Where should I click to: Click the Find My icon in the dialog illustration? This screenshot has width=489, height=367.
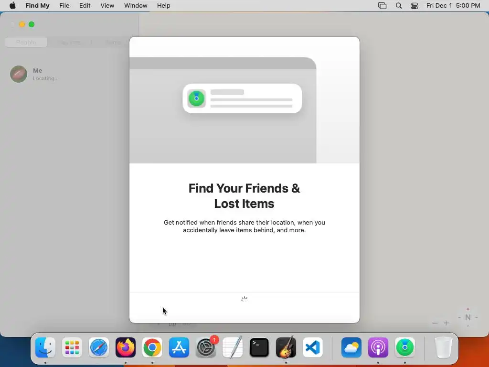[196, 98]
